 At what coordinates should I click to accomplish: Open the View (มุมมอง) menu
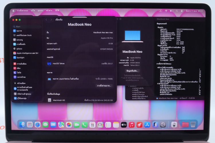[x=40, y=11]
